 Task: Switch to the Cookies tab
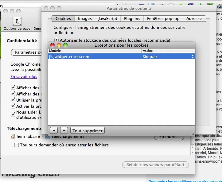pyautogui.click(x=63, y=18)
